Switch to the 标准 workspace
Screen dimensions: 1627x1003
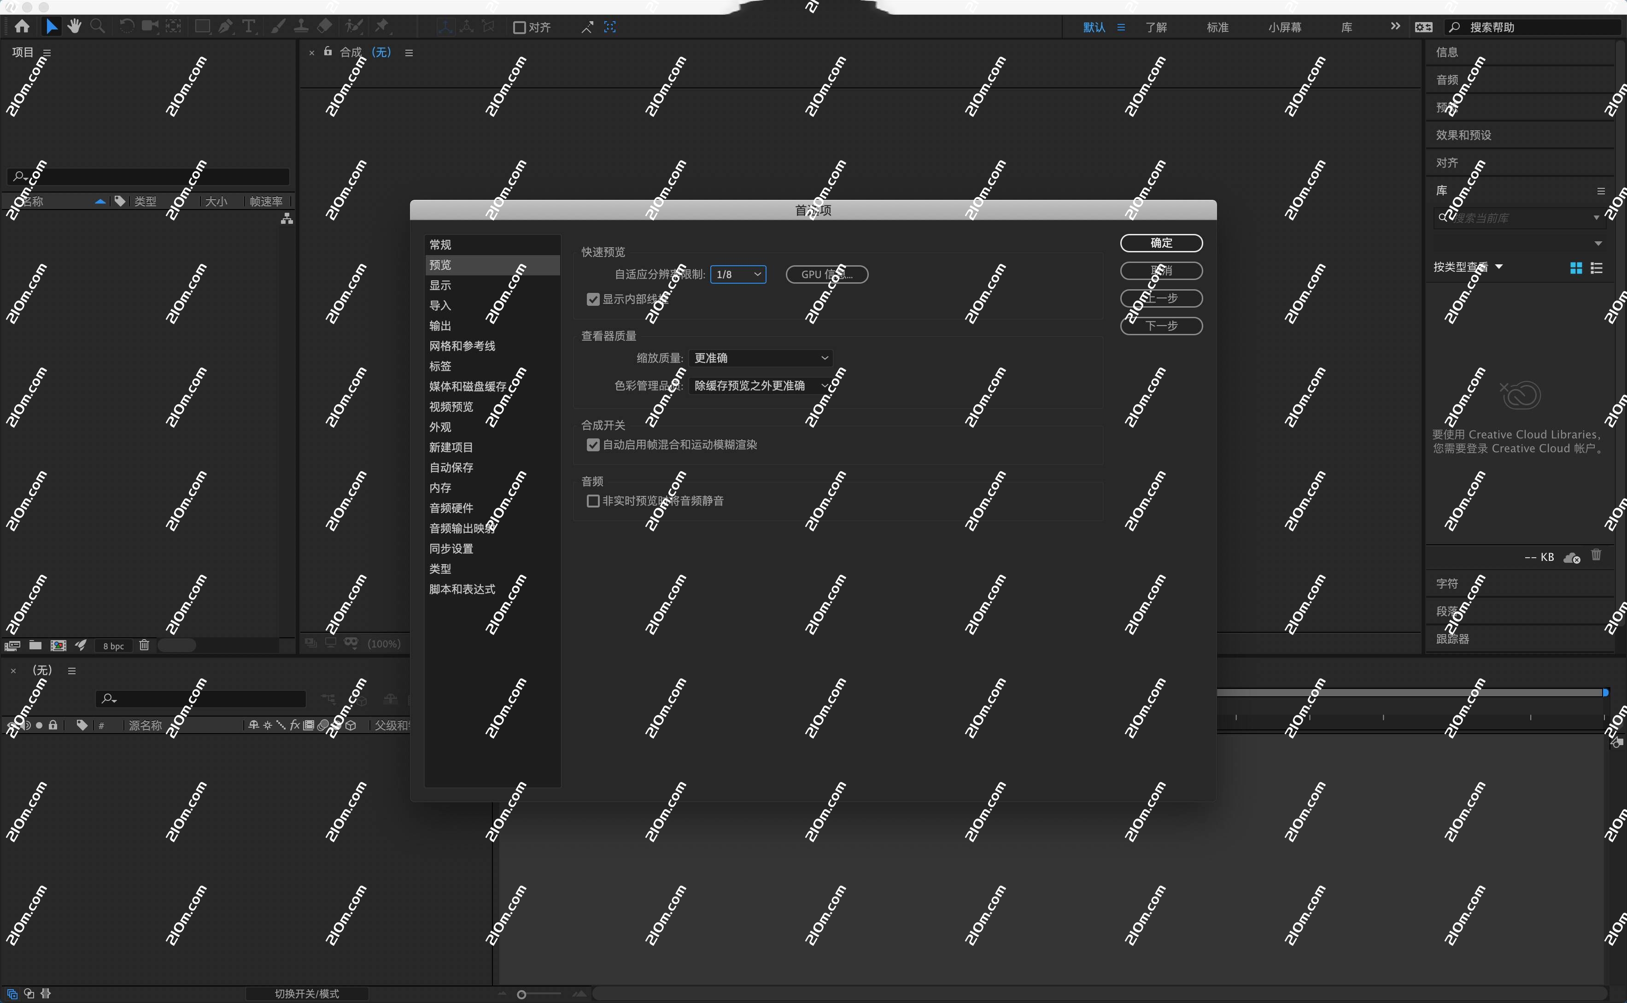(x=1217, y=27)
